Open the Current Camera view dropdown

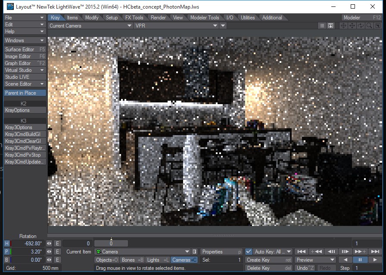pyautogui.click(x=90, y=26)
